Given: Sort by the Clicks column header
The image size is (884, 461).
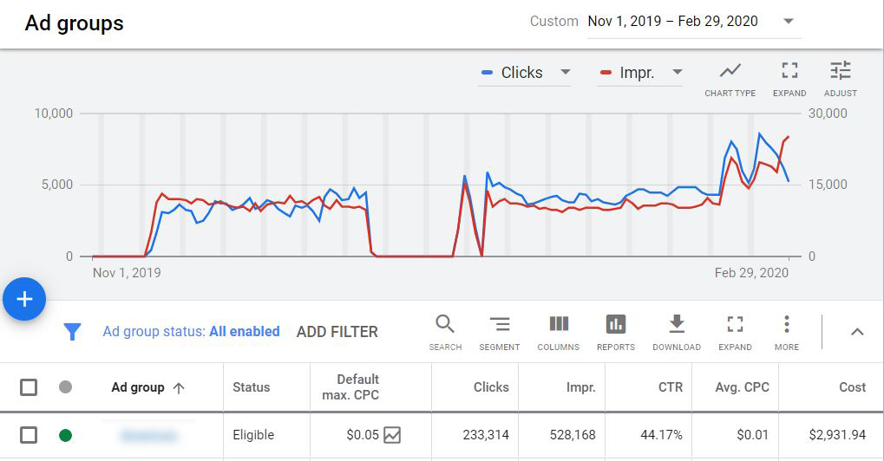Looking at the screenshot, I should click(491, 387).
